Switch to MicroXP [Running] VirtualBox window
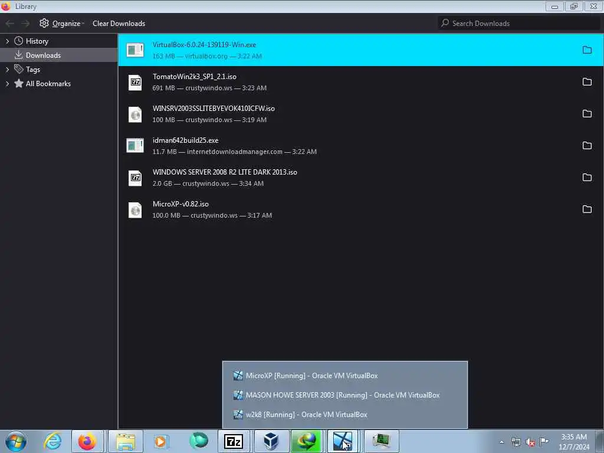Image resolution: width=604 pixels, height=453 pixels. tap(344, 376)
